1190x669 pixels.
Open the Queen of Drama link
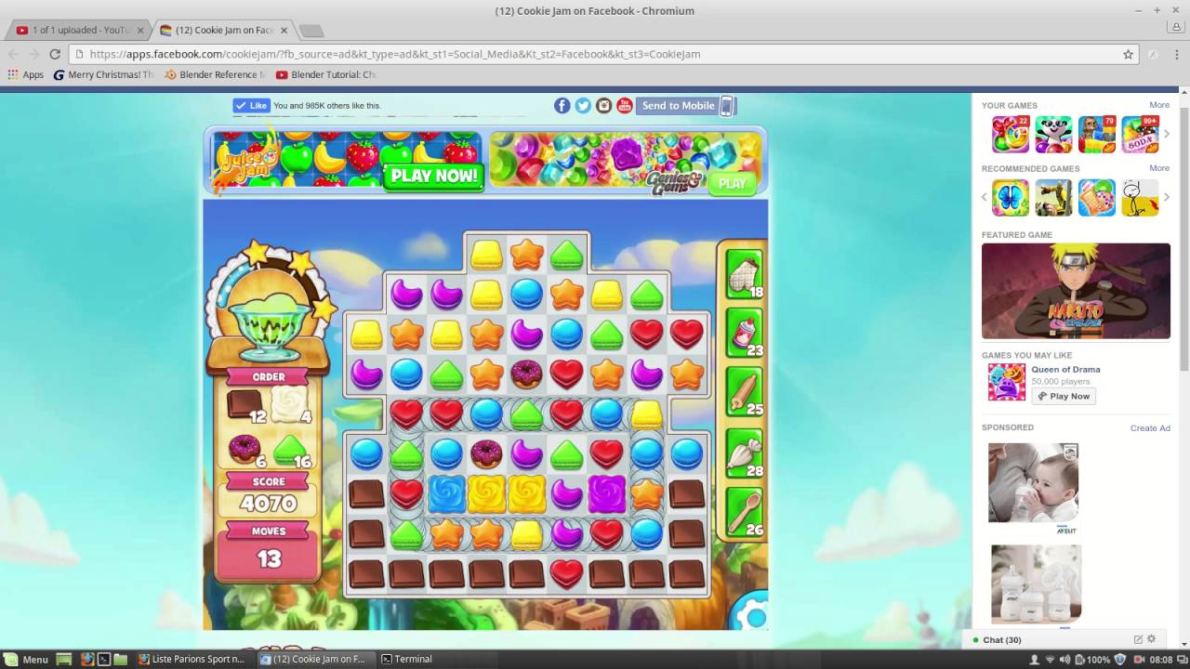[x=1065, y=369]
